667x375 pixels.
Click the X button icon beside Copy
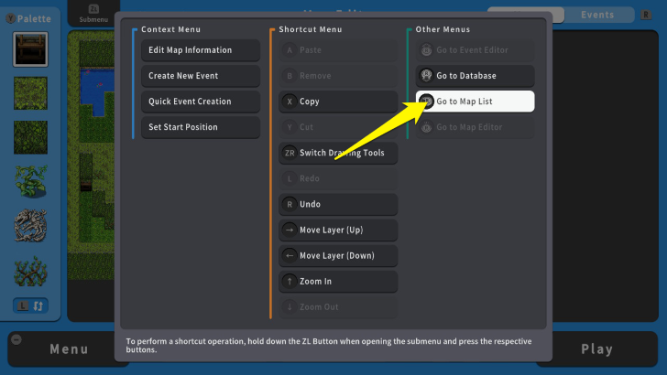pos(290,102)
